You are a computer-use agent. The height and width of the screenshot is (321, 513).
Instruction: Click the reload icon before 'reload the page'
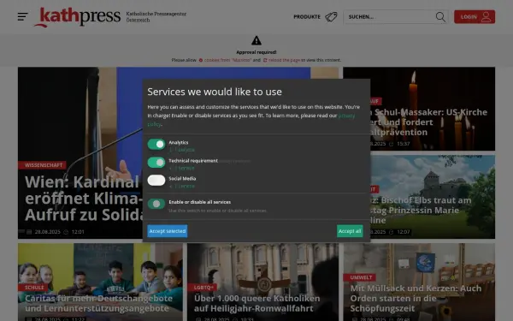[x=265, y=60]
